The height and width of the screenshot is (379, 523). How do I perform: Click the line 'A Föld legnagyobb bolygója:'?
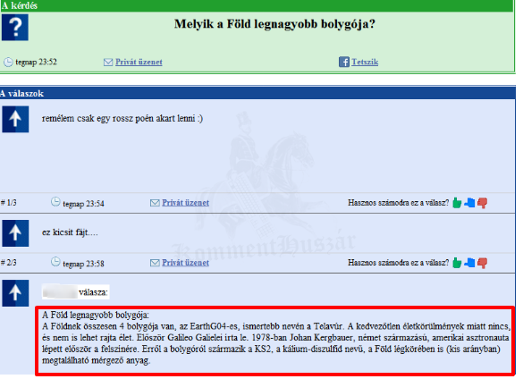pos(96,315)
